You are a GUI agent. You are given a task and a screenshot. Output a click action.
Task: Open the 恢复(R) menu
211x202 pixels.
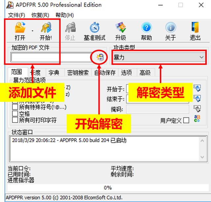coord(40,15)
